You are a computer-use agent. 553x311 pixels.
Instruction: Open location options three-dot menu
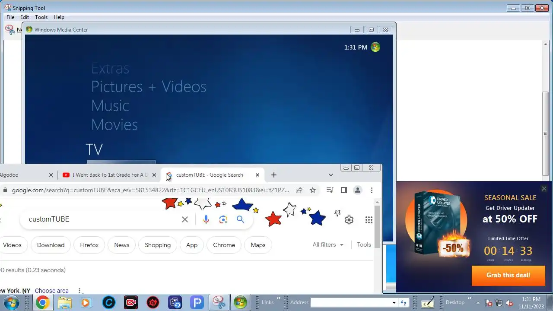pos(79,291)
